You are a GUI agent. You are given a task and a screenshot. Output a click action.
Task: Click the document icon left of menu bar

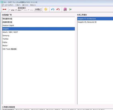(2, 5)
